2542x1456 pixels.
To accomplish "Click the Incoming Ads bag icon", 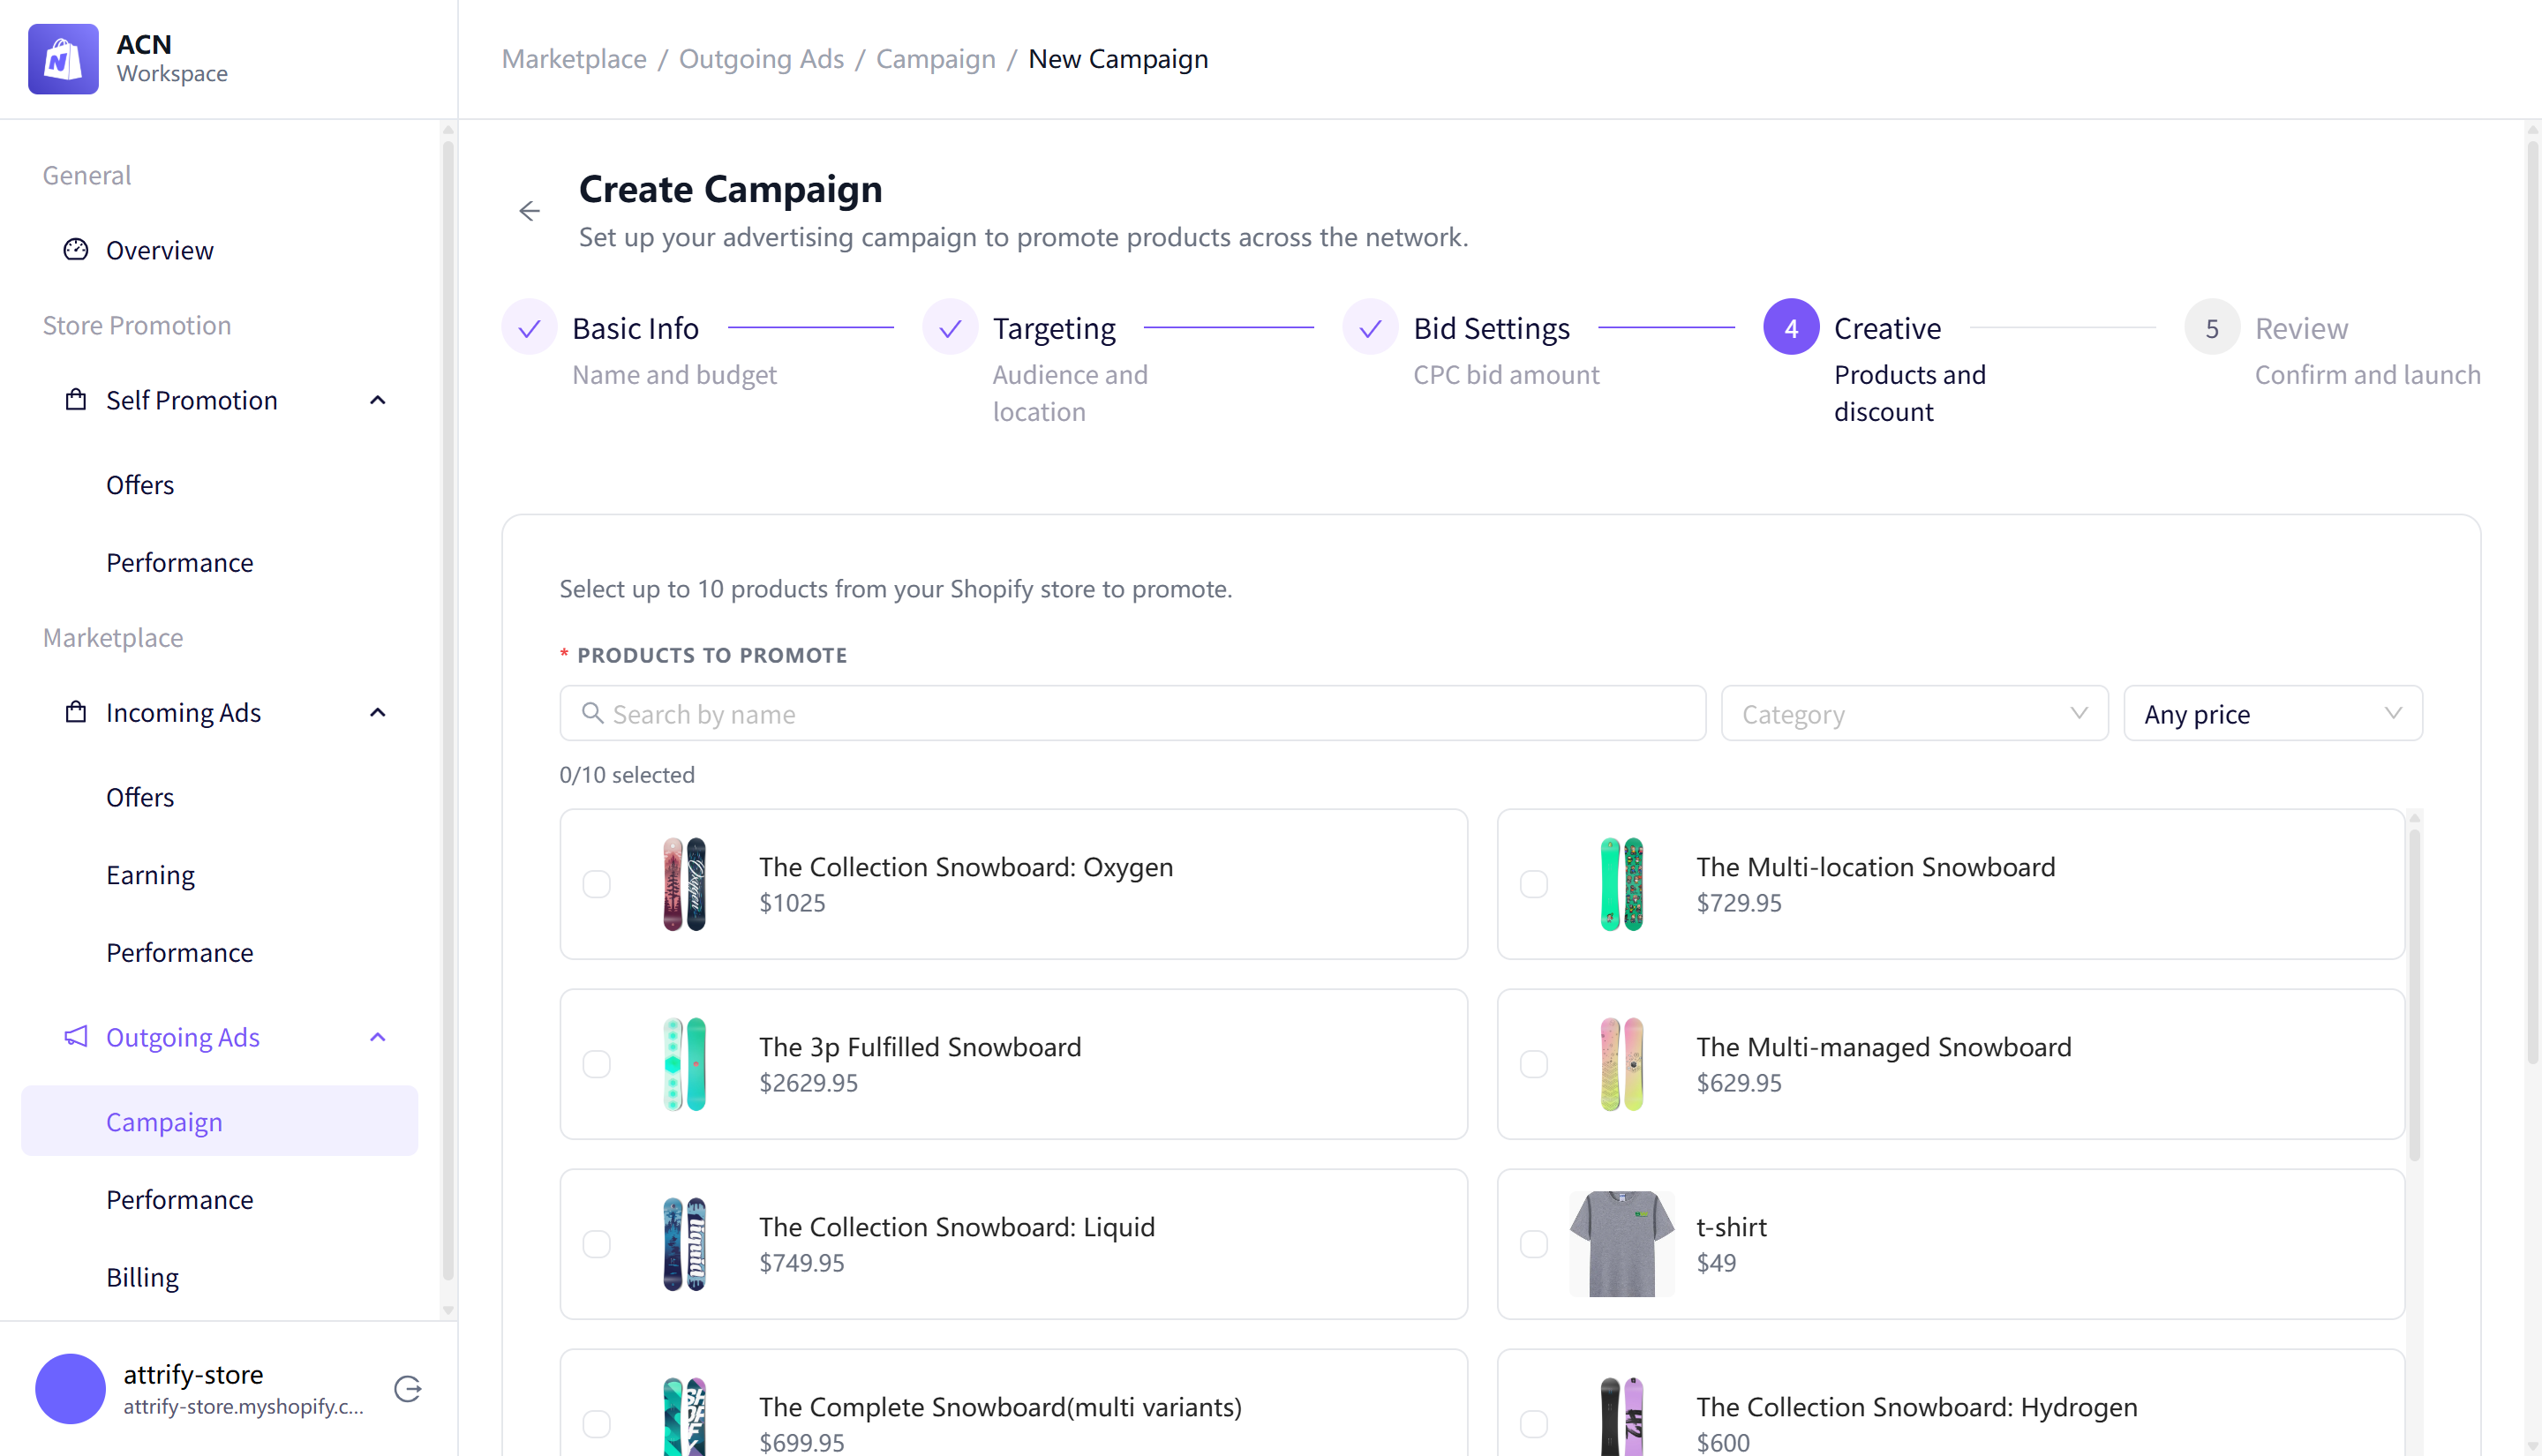I will pos(76,712).
